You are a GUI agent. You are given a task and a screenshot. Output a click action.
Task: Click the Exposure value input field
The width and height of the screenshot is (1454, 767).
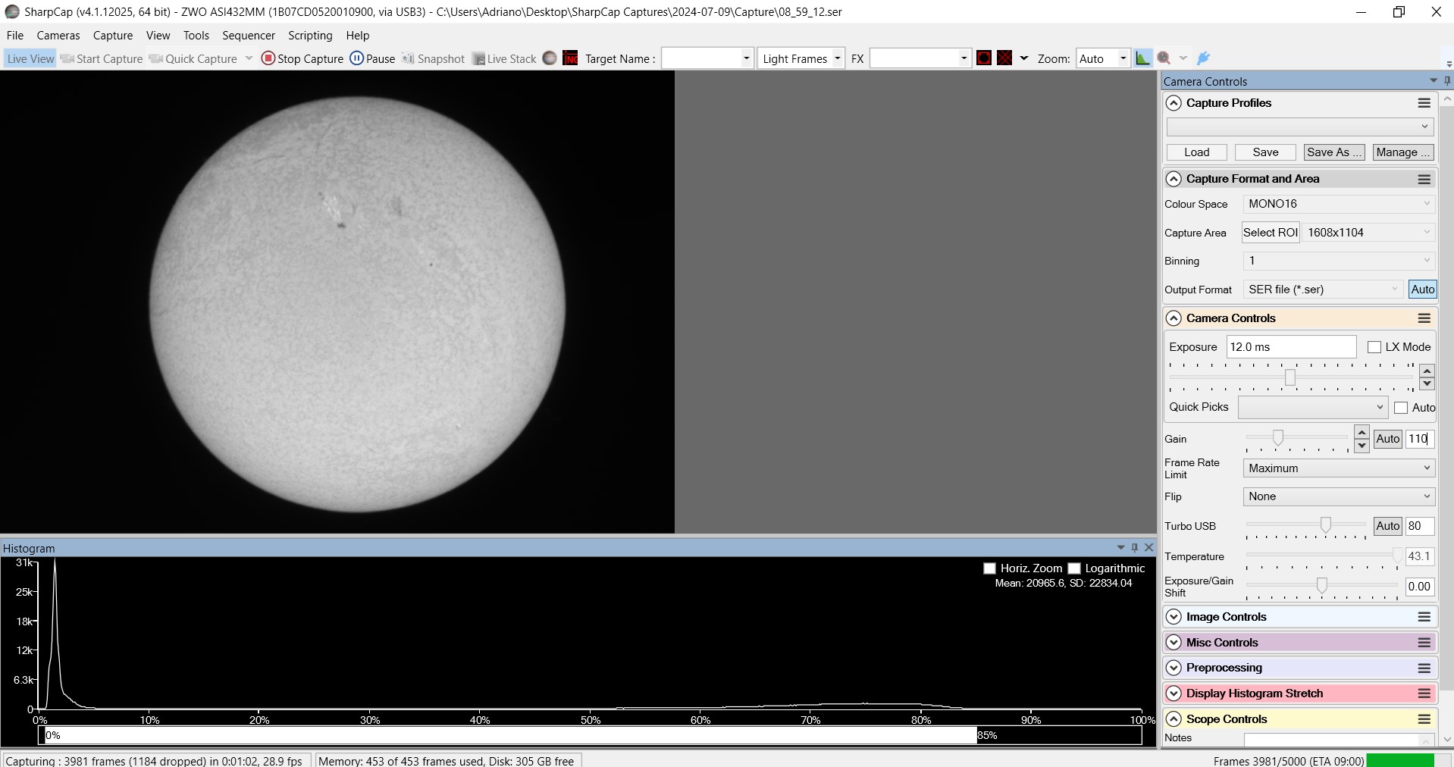coord(1290,347)
